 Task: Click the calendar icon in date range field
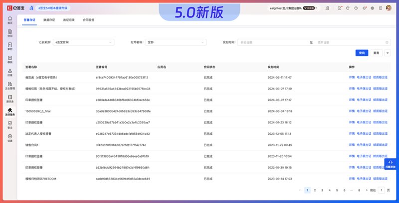(387, 42)
